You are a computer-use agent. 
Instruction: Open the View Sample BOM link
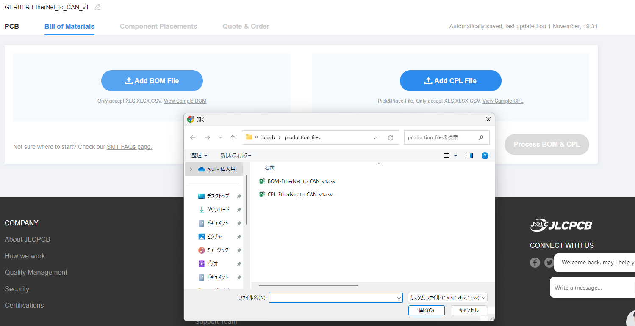(x=185, y=101)
